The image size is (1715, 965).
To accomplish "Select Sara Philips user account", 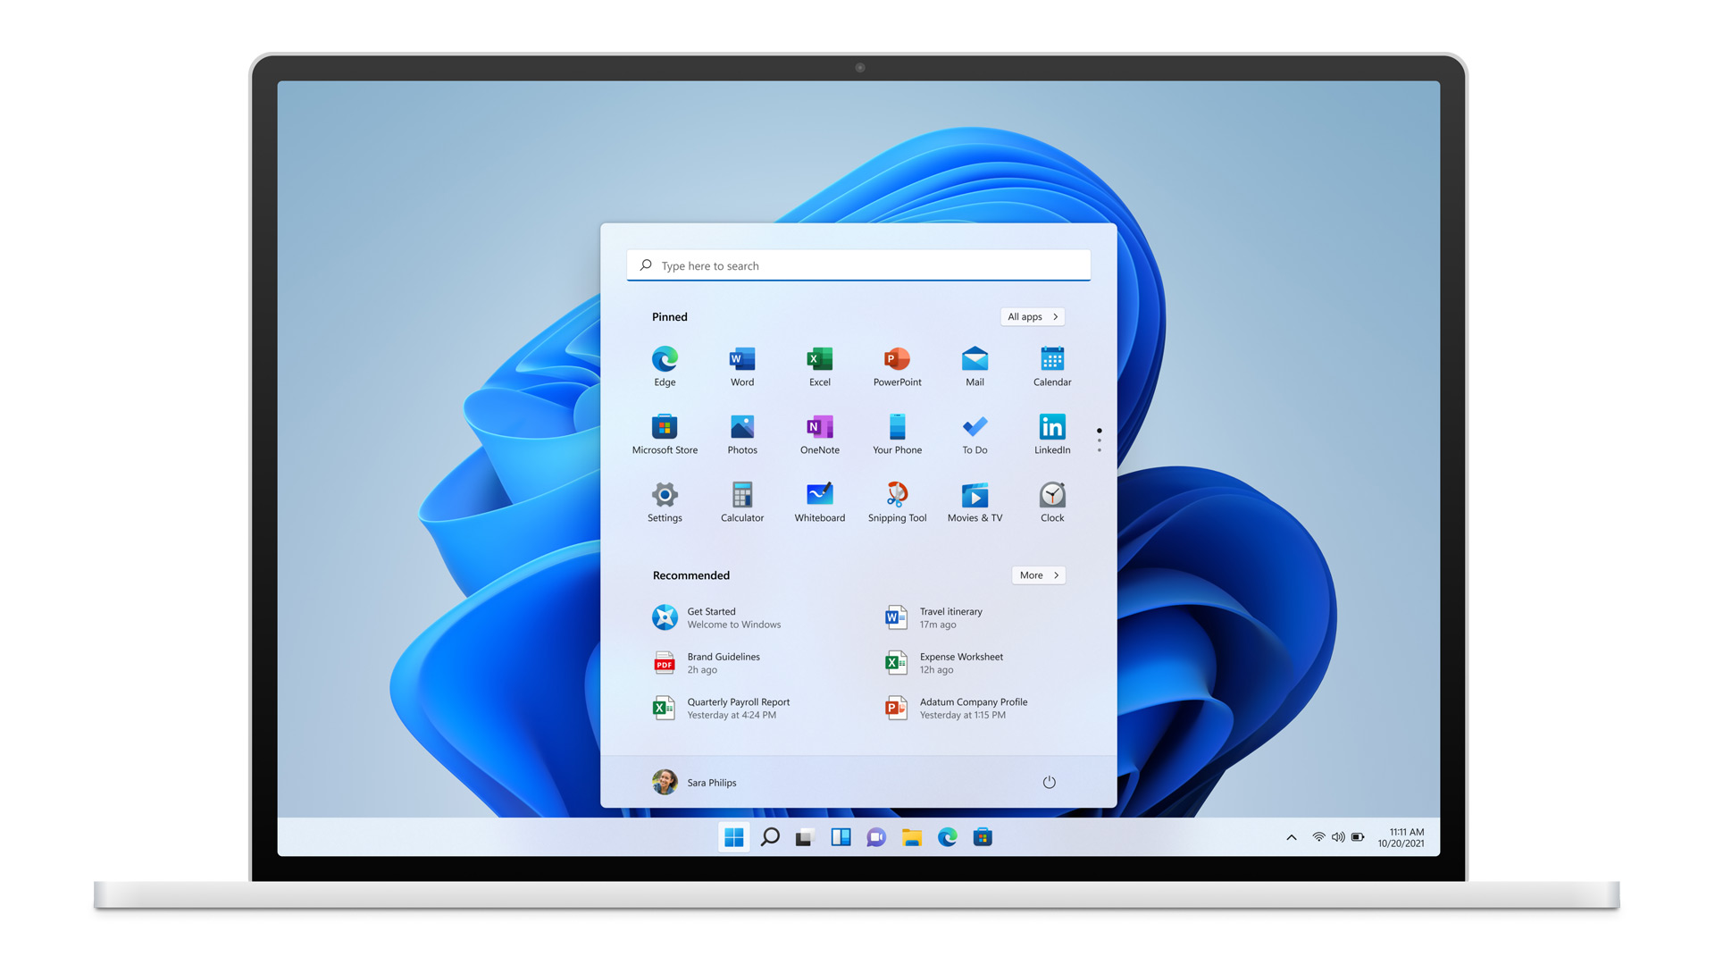I will (695, 783).
